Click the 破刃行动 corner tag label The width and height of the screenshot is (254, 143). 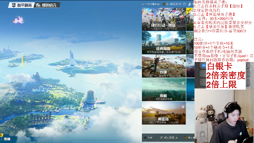click(x=179, y=9)
